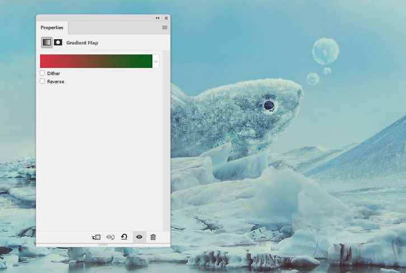Viewport: 406px width, 273px height.
Task: View previous state eye-arrow icon
Action: click(x=110, y=237)
